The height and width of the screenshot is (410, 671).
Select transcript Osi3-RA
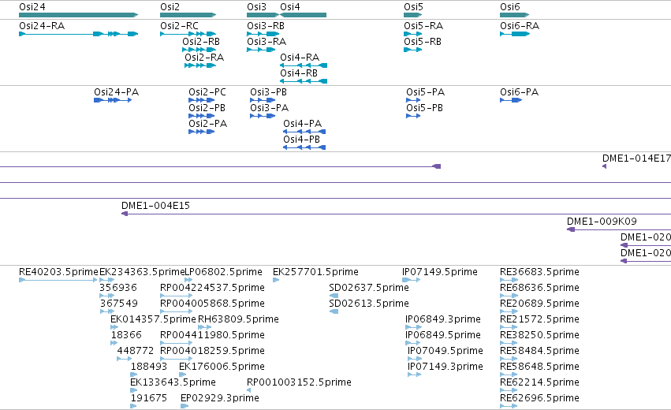tap(261, 50)
